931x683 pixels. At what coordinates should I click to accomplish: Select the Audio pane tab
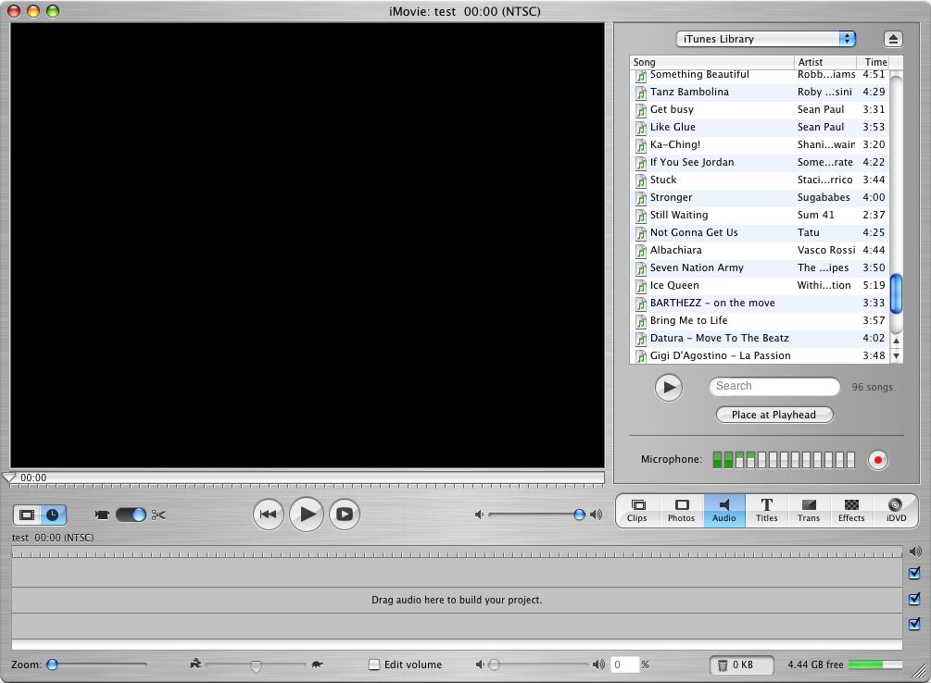click(x=724, y=510)
